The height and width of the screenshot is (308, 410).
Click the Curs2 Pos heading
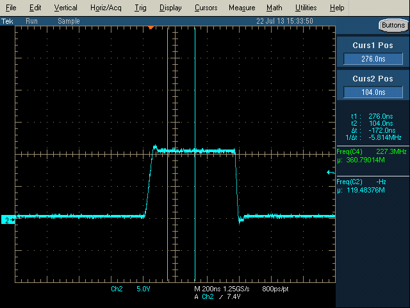[373, 78]
